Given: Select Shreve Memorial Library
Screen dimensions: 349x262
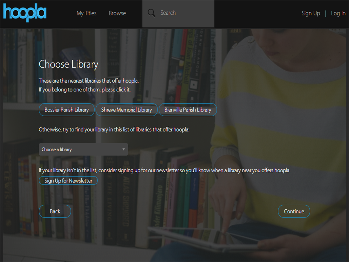Looking at the screenshot, I should coord(127,110).
